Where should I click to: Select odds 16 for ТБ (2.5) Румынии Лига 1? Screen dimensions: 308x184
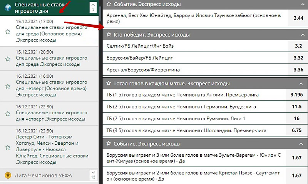click(296, 119)
